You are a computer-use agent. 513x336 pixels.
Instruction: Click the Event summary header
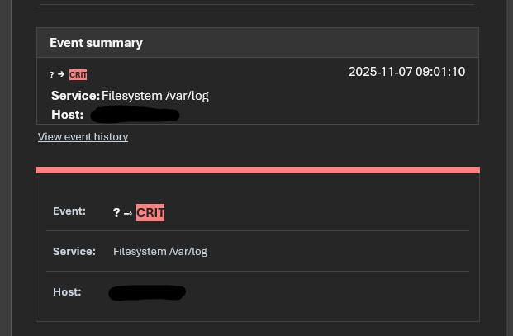coord(96,42)
